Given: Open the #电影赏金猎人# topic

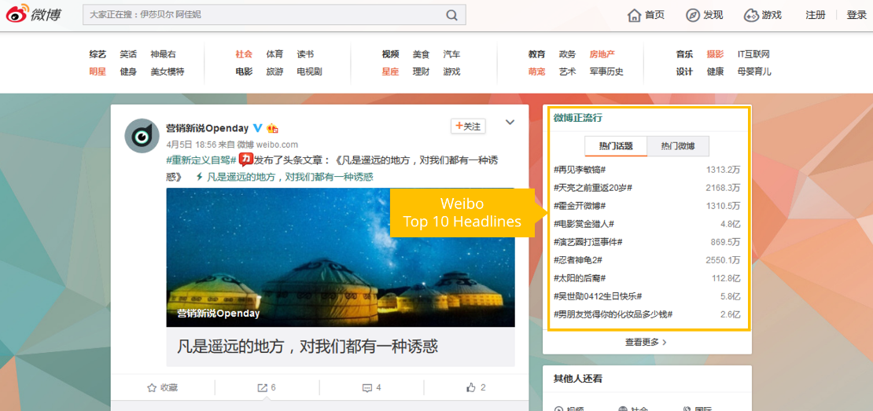Looking at the screenshot, I should 584,224.
